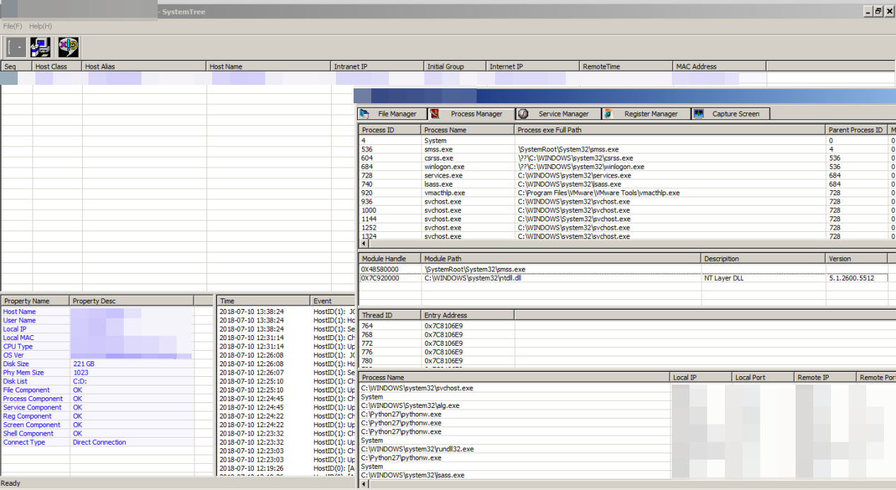Open the Help(H) menu
This screenshot has width=896, height=490.
click(40, 26)
